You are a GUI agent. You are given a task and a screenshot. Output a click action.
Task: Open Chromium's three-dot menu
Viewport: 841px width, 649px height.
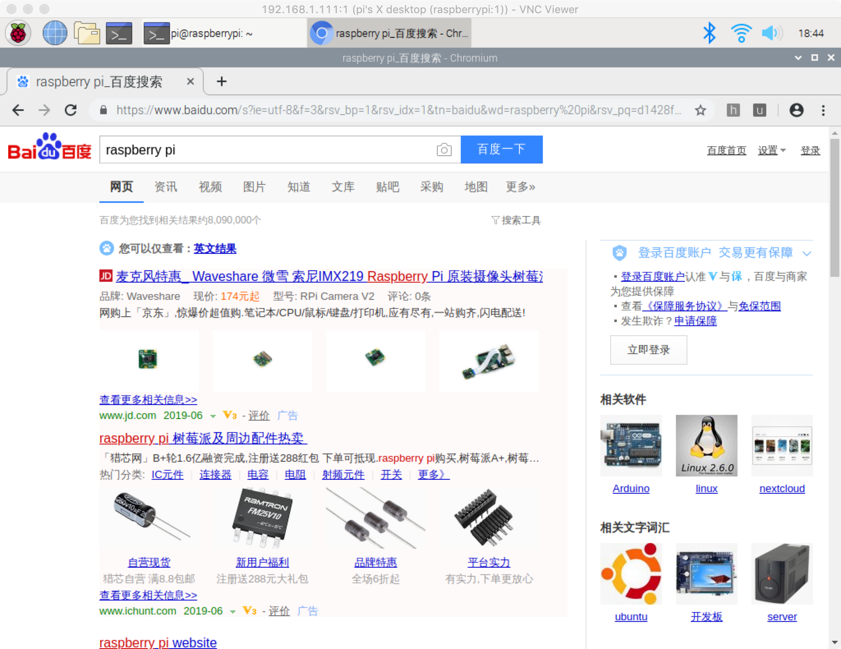823,110
